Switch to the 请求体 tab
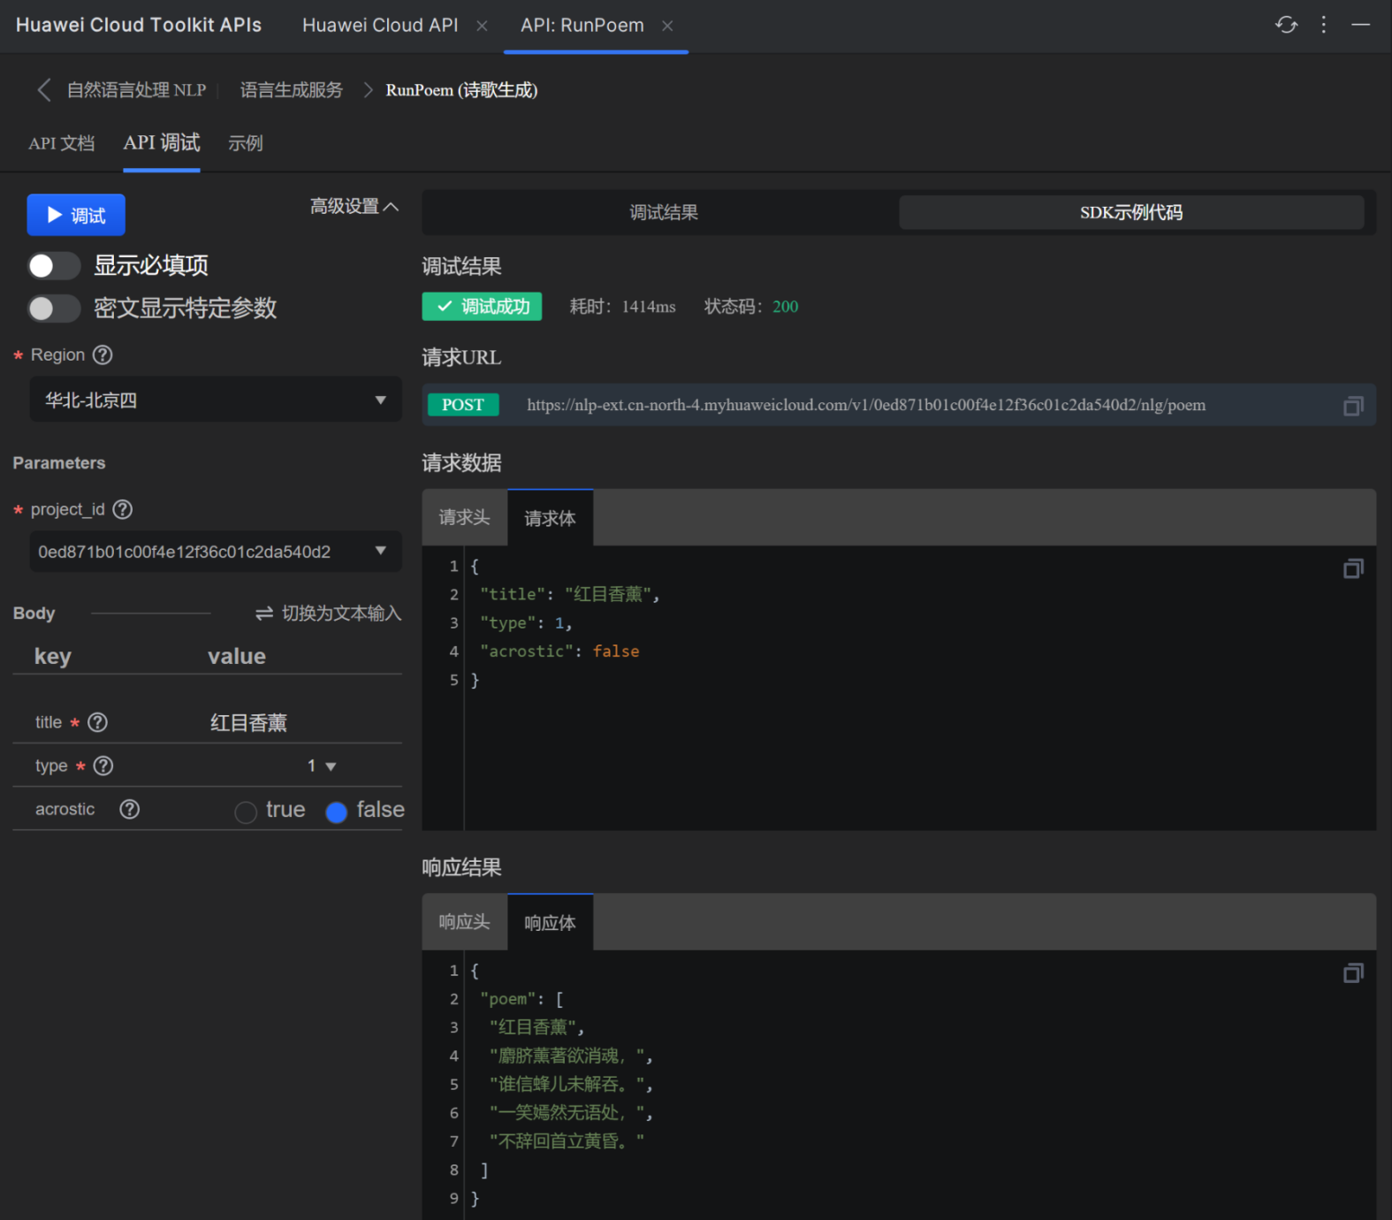This screenshot has width=1392, height=1220. pos(550,517)
